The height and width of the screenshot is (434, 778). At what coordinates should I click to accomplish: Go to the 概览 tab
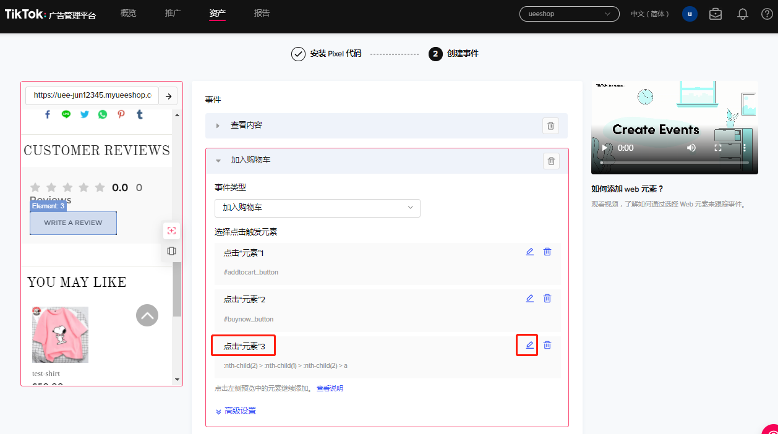click(x=128, y=13)
